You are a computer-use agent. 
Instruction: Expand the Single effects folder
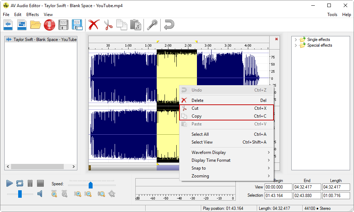[295, 40]
